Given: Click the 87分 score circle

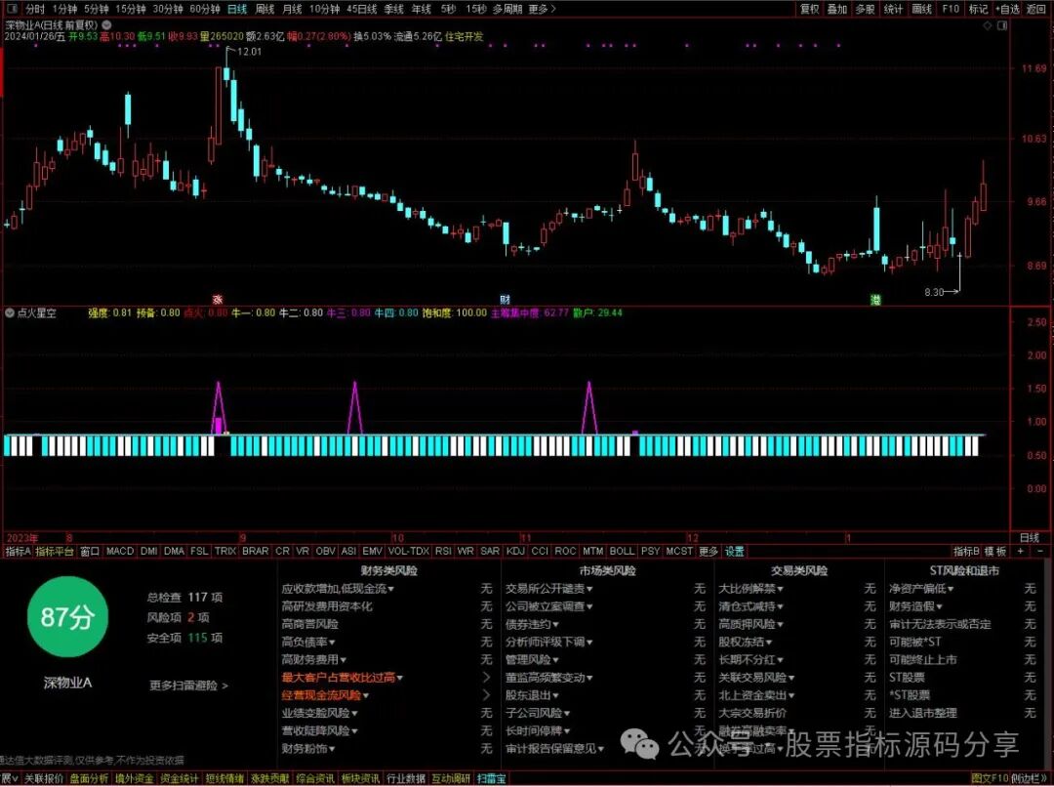Looking at the screenshot, I should [67, 617].
